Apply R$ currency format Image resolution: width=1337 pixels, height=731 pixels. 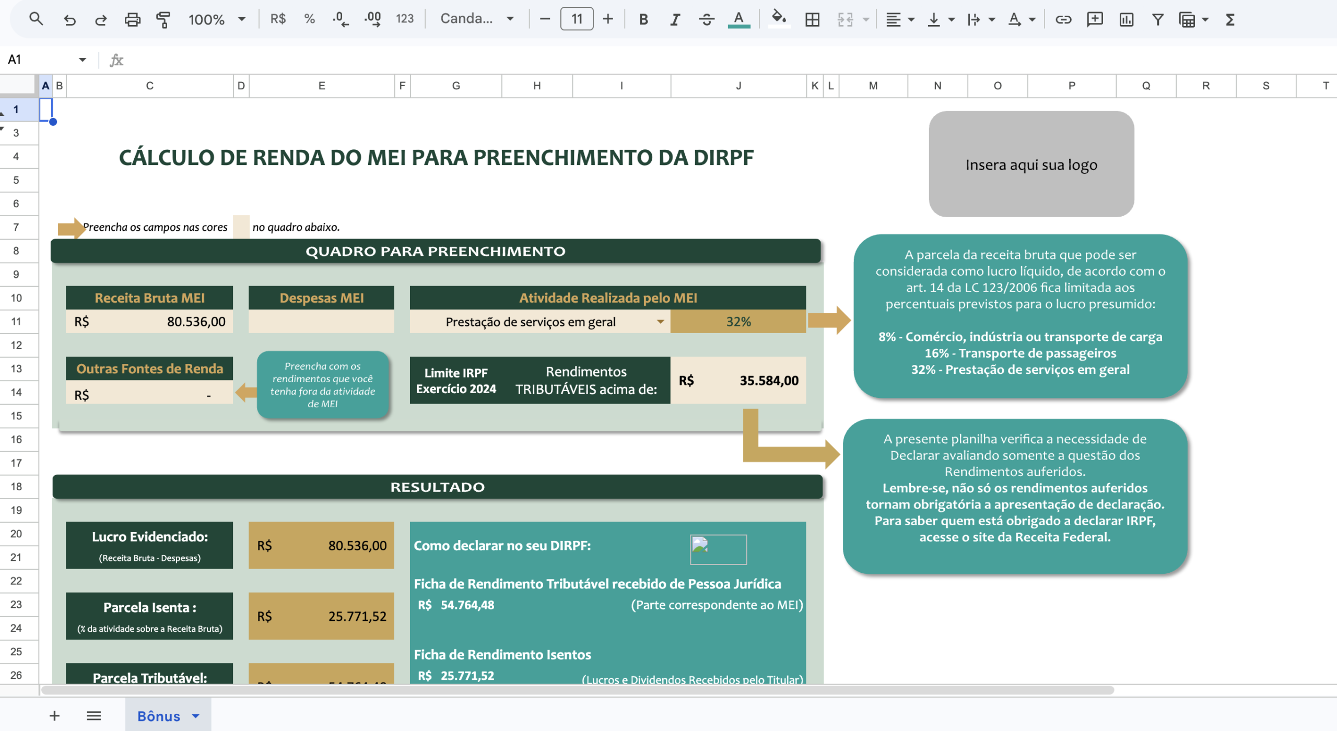pos(278,19)
